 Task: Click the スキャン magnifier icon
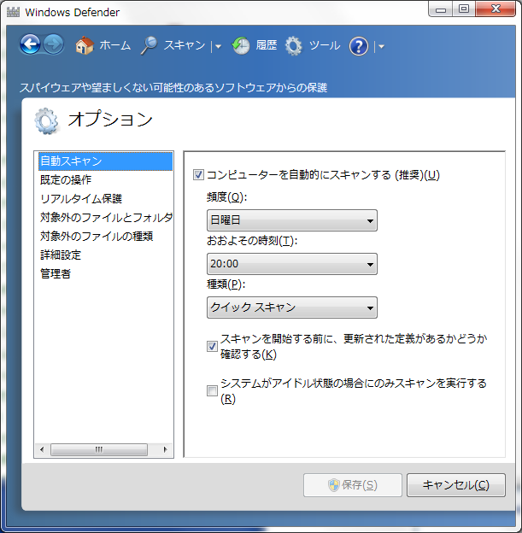[149, 45]
